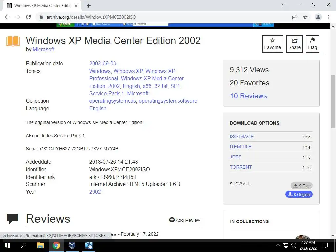
Task: Click the page vertical scrollbar thumb
Action: pos(333,102)
